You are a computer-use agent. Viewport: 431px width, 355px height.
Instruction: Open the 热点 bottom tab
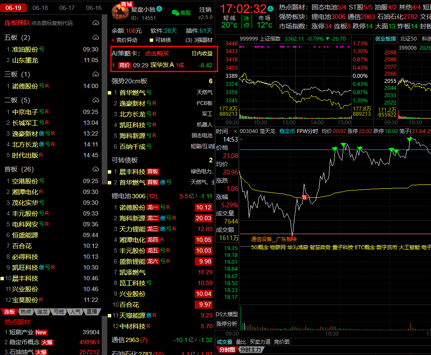point(26,312)
